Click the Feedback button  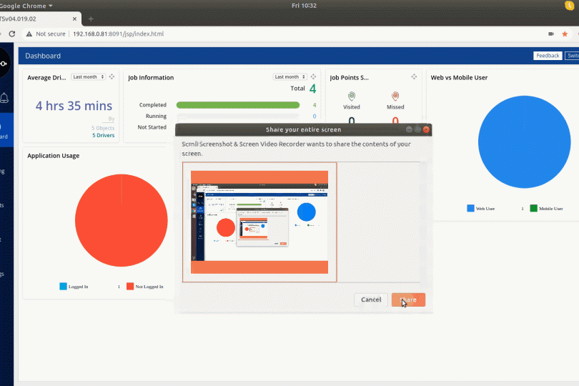548,56
